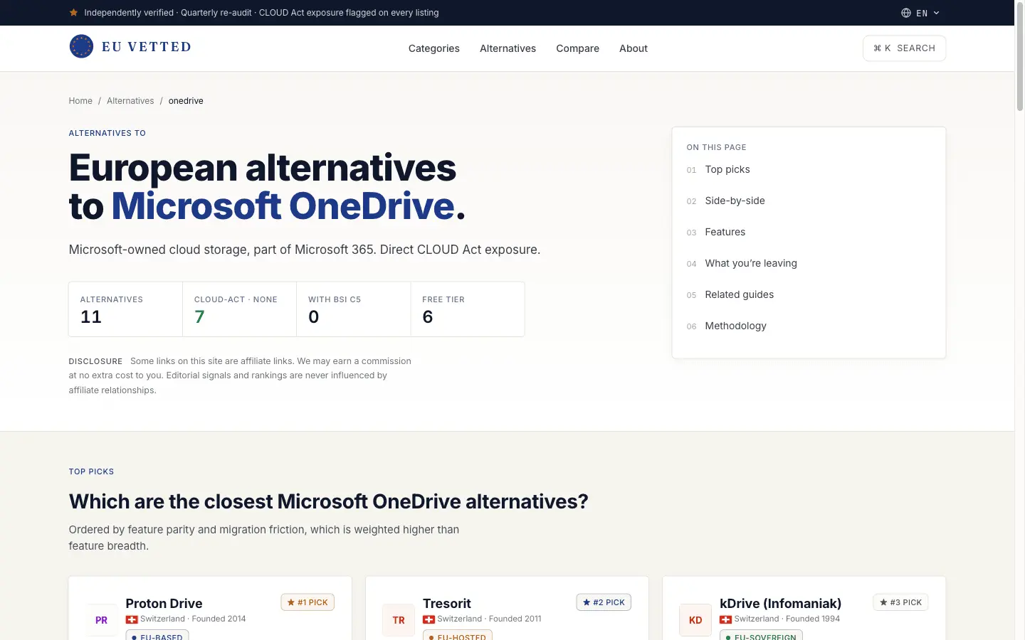
Task: Click the Free Tier 6 stat card
Action: point(468,309)
